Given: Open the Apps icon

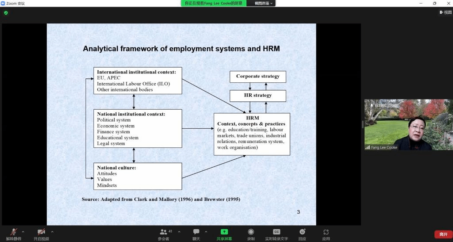Looking at the screenshot, I should 326,232.
